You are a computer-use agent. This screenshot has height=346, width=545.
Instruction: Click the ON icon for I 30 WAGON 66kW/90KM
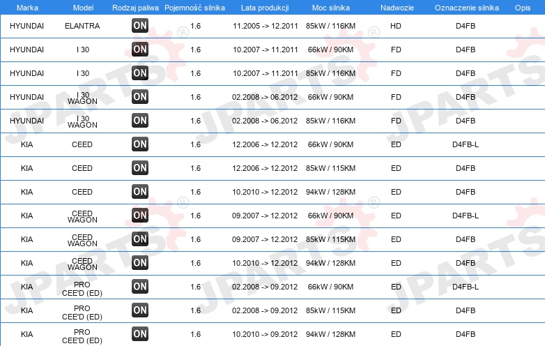(x=140, y=97)
